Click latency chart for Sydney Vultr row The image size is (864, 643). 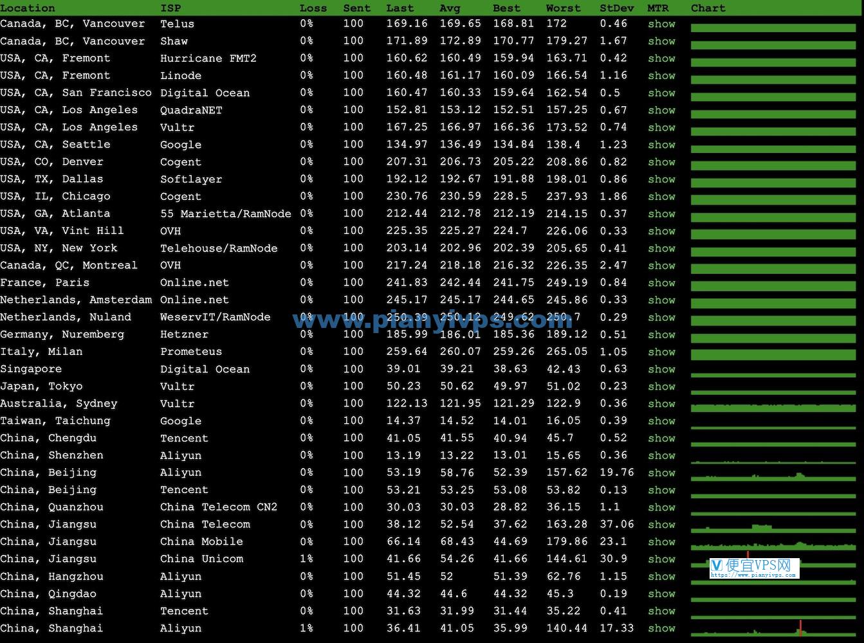click(773, 408)
